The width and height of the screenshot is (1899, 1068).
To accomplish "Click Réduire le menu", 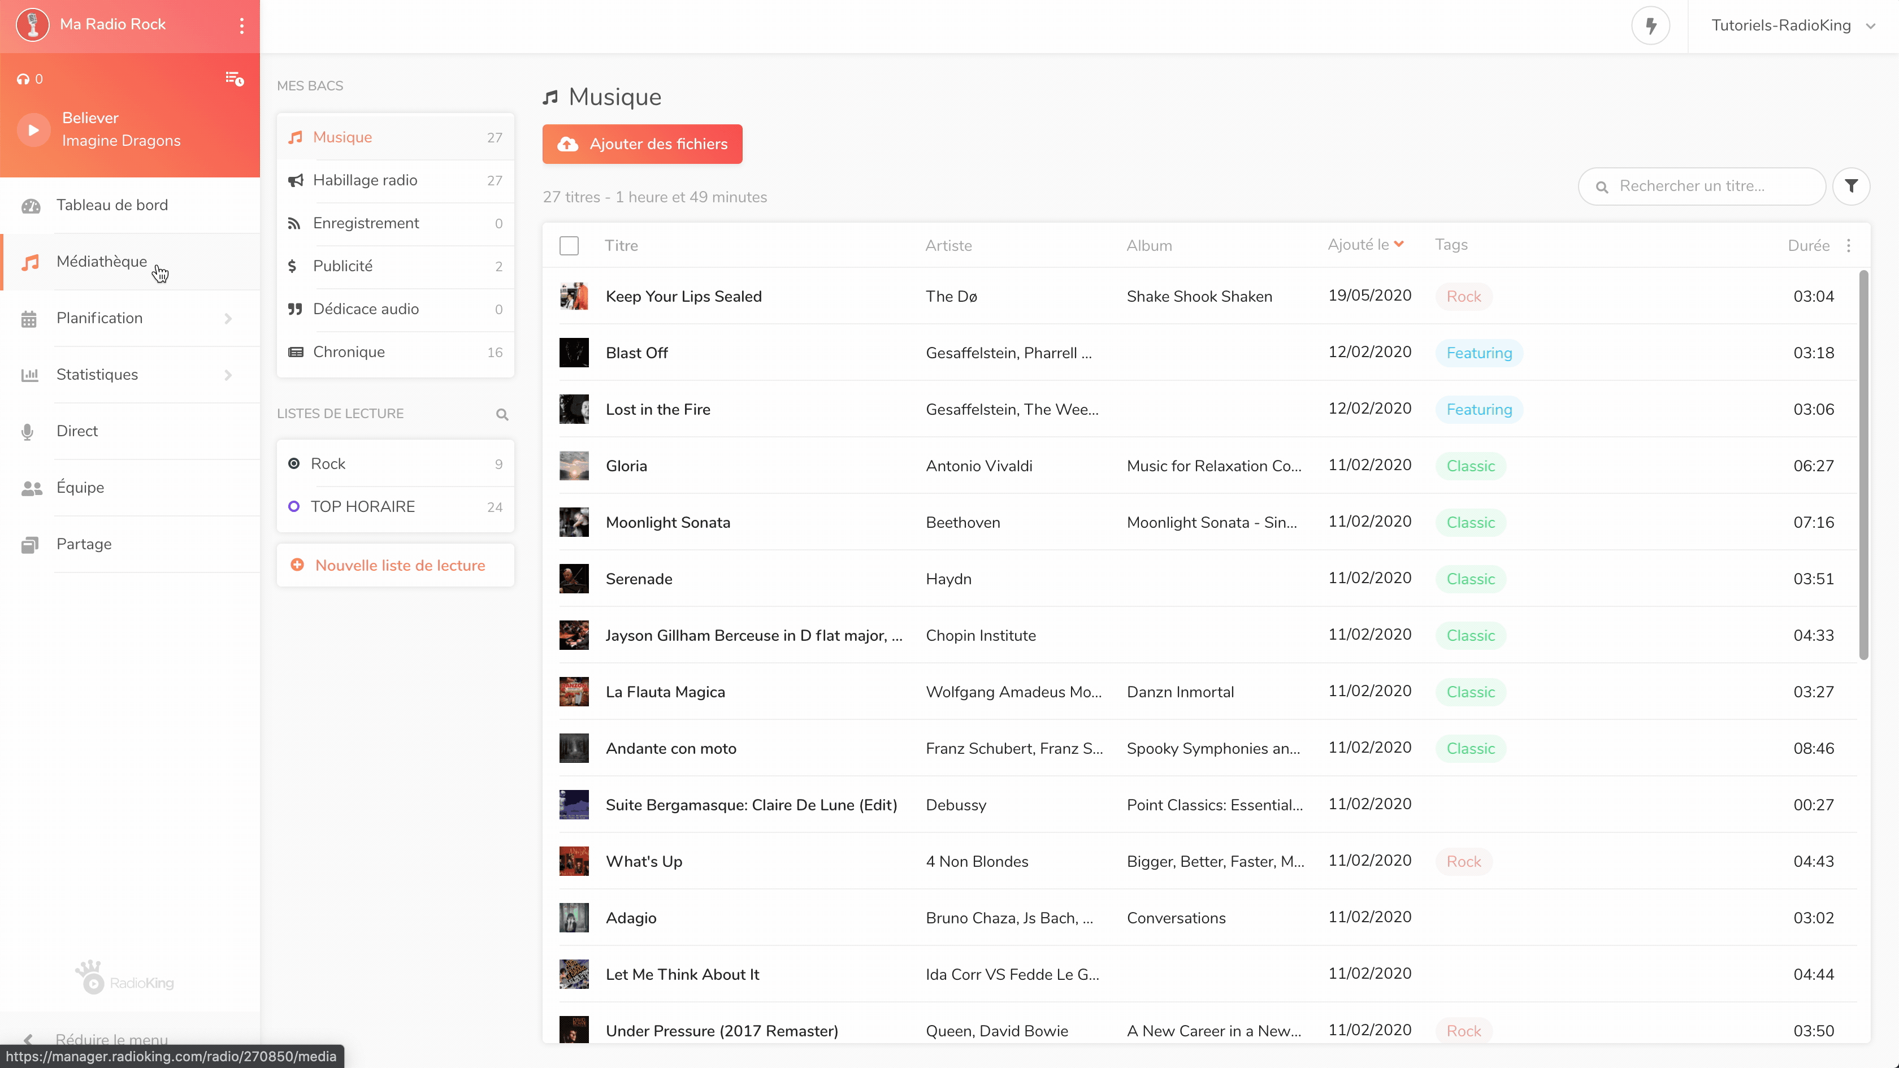I will [x=111, y=1039].
